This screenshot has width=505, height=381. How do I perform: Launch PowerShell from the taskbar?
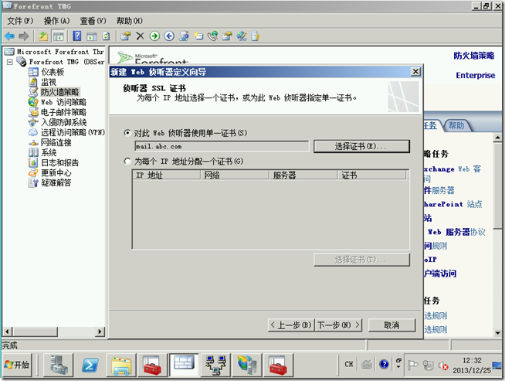tap(90, 365)
